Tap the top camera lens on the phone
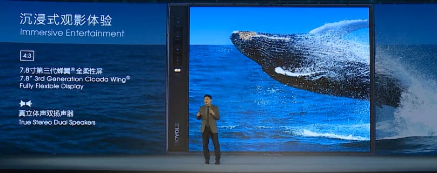This screenshot has height=173, width=437. (x=178, y=21)
